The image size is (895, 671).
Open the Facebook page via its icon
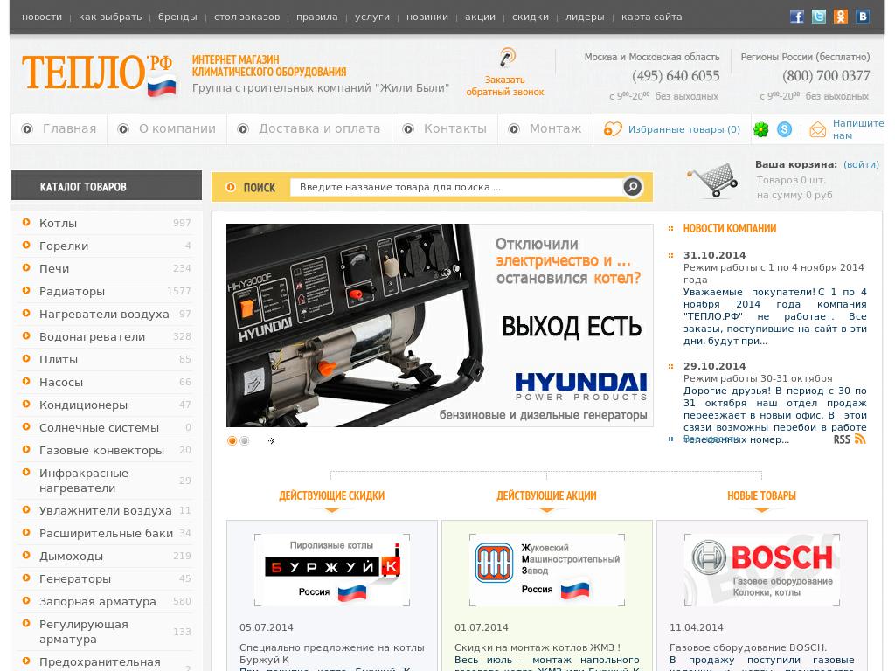click(x=796, y=16)
